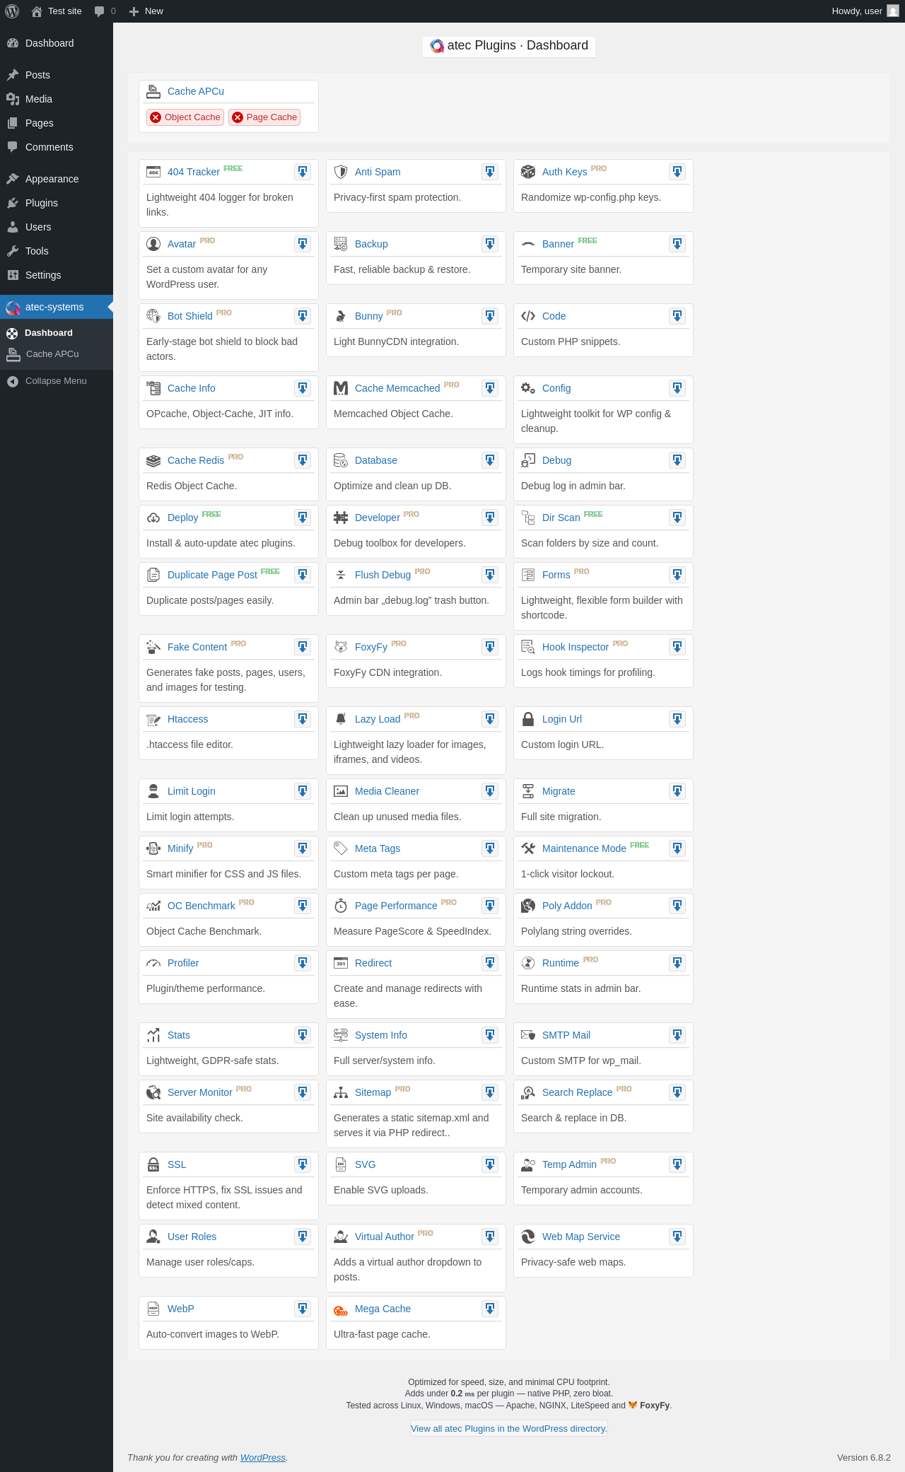This screenshot has height=1472, width=905.
Task: Click the download icon on Auth Keys card
Action: tap(677, 172)
